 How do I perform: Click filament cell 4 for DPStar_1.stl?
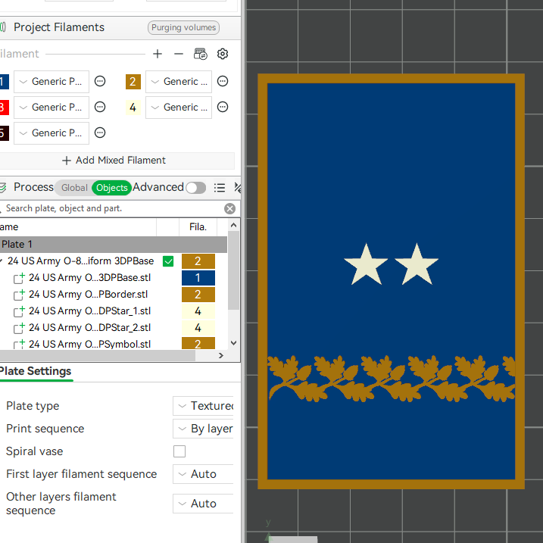coord(198,311)
